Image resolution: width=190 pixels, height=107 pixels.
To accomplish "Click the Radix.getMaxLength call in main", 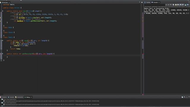I will tap(41, 21).
